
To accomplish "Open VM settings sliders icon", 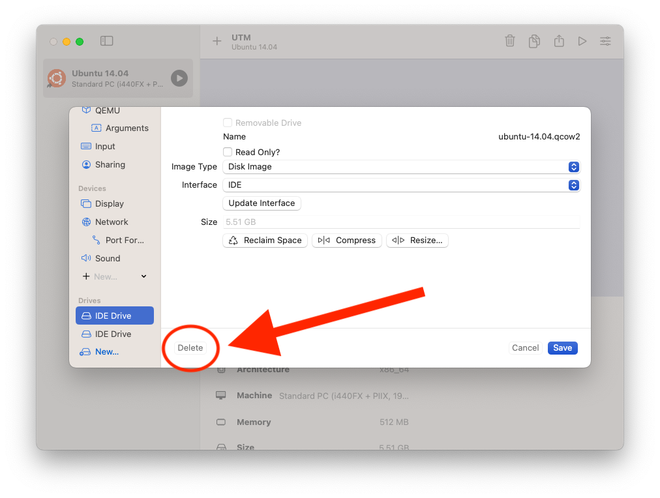I will point(606,41).
